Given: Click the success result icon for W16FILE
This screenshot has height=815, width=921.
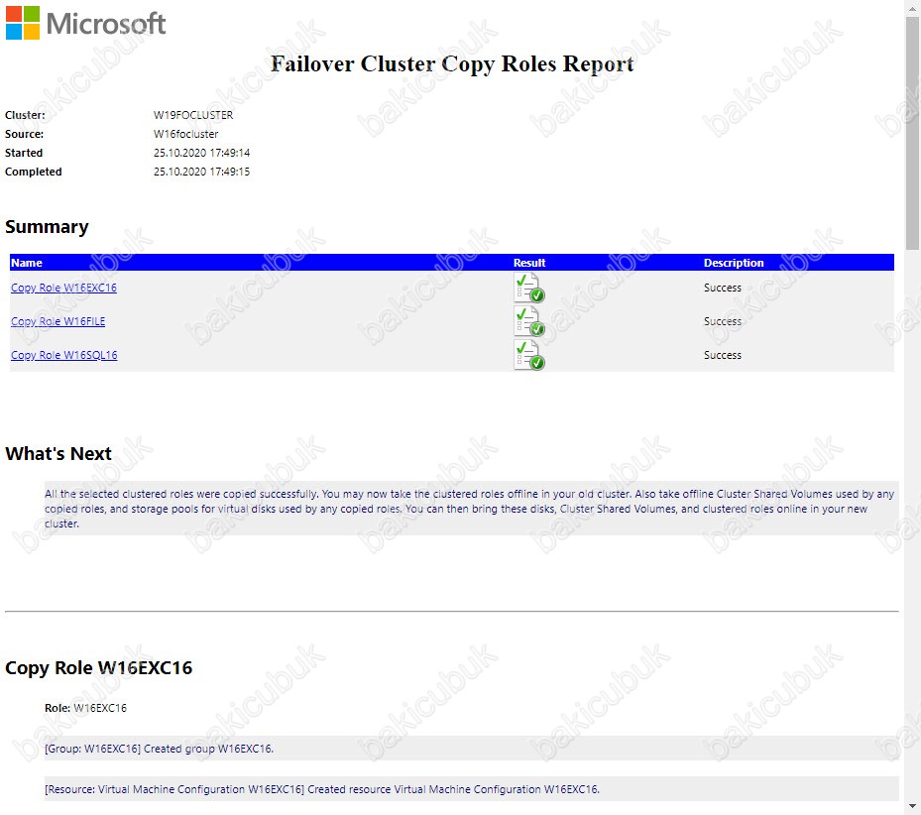Looking at the screenshot, I should pyautogui.click(x=529, y=321).
